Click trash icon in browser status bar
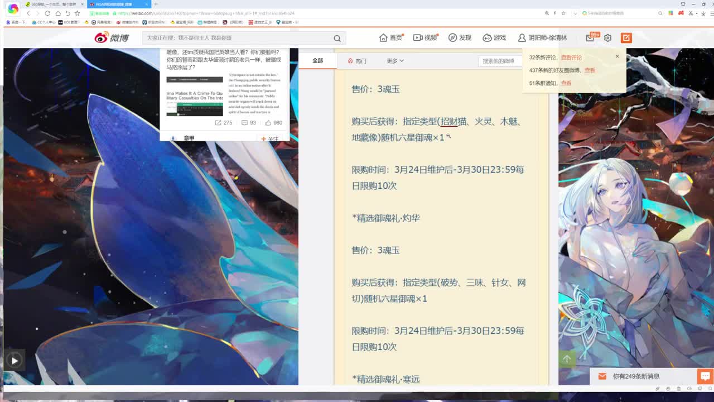The width and height of the screenshot is (714, 402). 678,389
